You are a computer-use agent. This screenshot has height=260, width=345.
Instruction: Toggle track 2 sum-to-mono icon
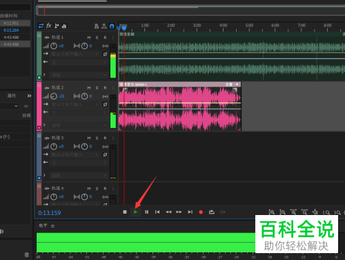(106, 96)
